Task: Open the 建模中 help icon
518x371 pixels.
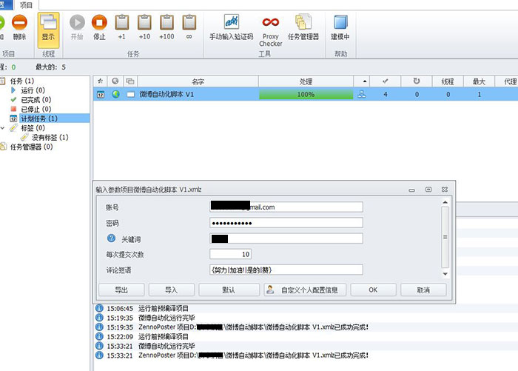Action: (340, 27)
